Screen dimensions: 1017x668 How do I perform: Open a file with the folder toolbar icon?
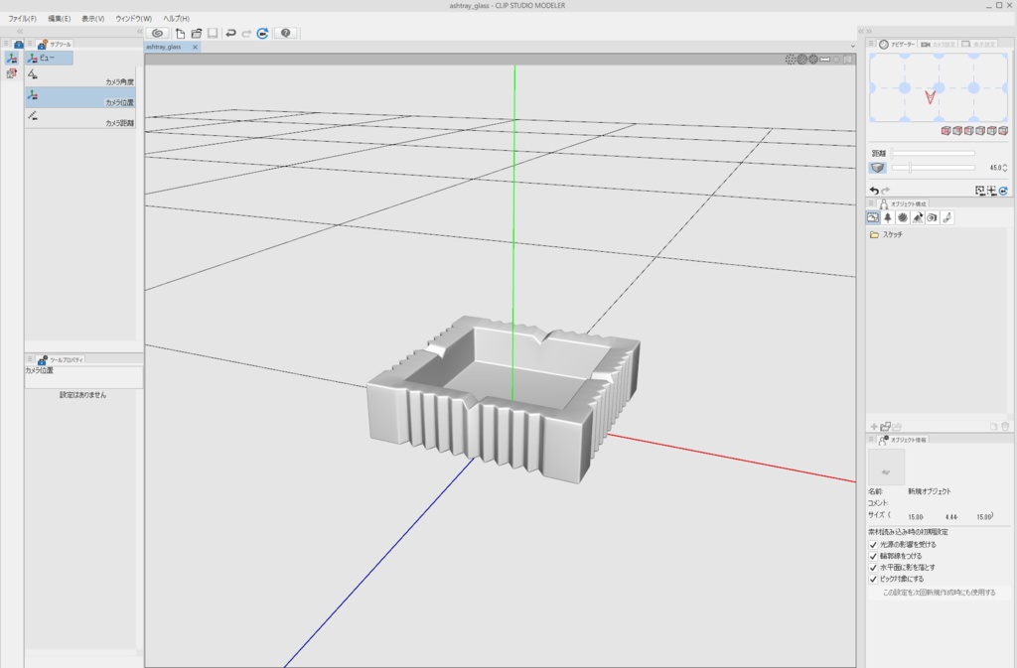click(x=197, y=33)
